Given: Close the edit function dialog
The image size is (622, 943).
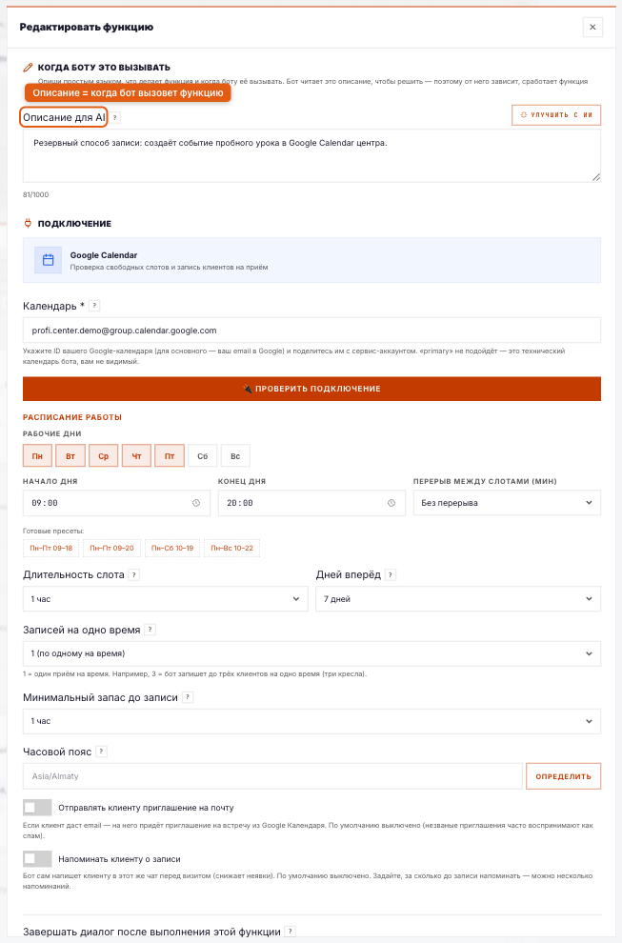Looking at the screenshot, I should point(592,27).
